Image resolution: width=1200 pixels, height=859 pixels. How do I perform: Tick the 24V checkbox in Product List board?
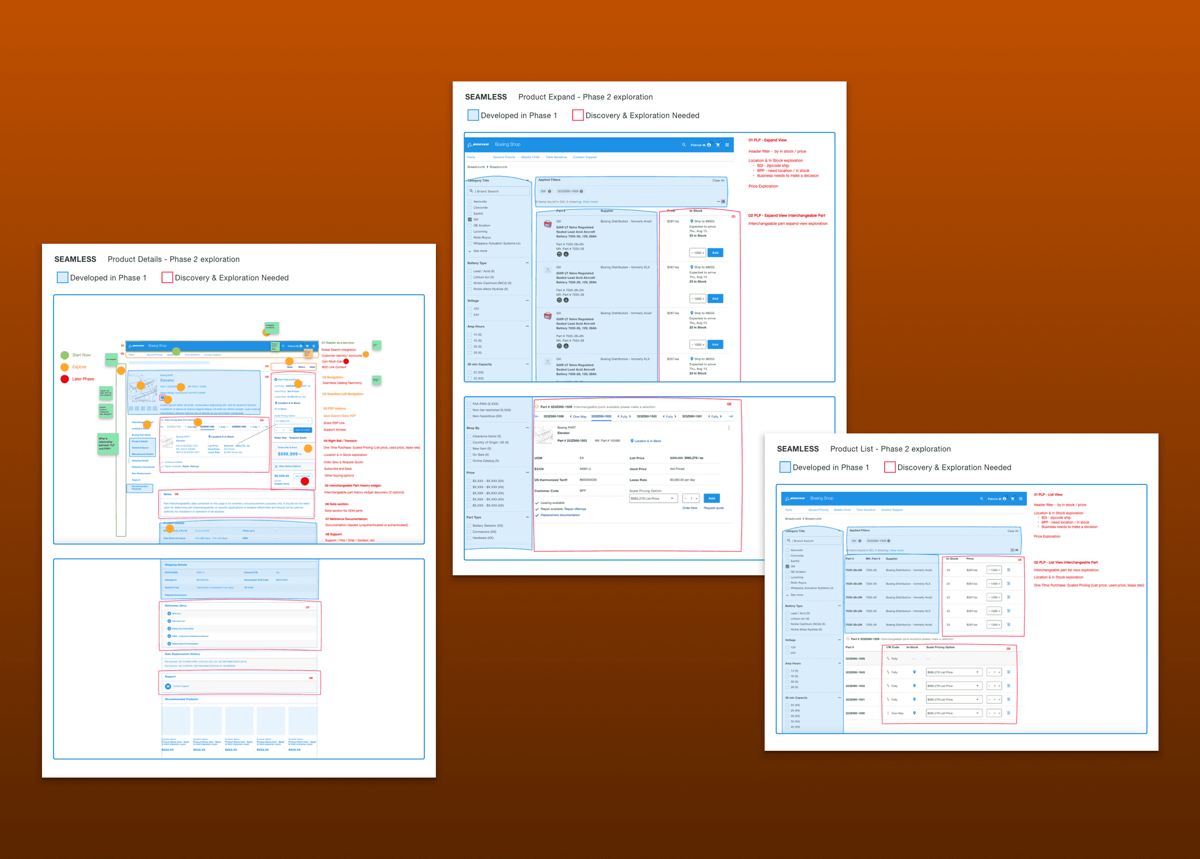[787, 653]
